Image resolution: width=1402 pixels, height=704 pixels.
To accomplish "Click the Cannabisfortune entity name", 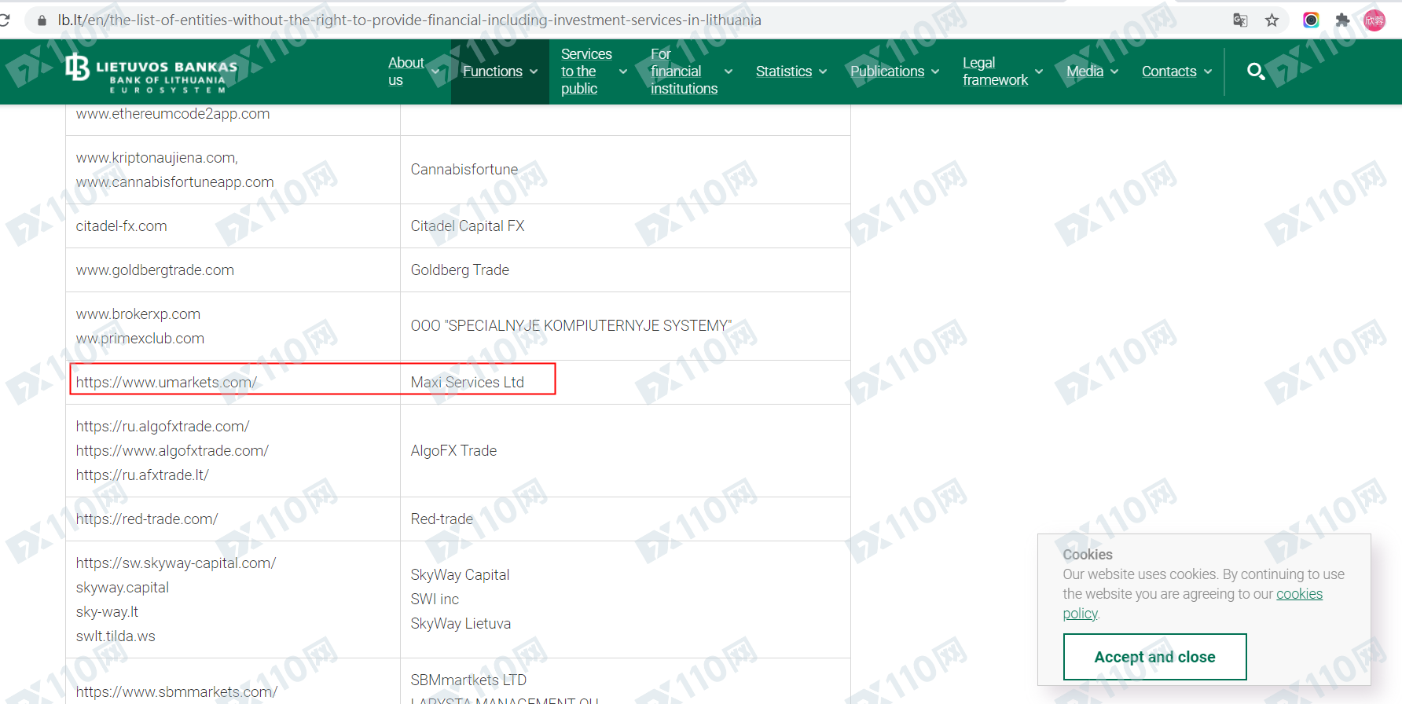I will (x=464, y=170).
